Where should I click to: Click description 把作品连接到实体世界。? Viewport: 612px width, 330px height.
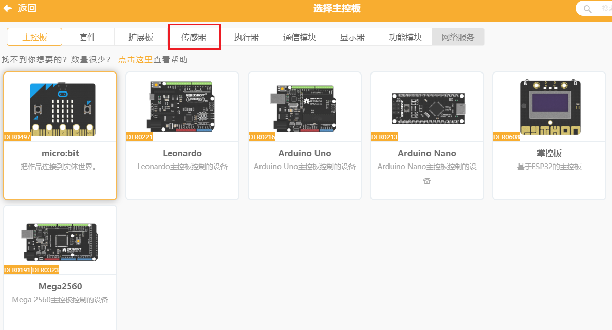point(59,167)
